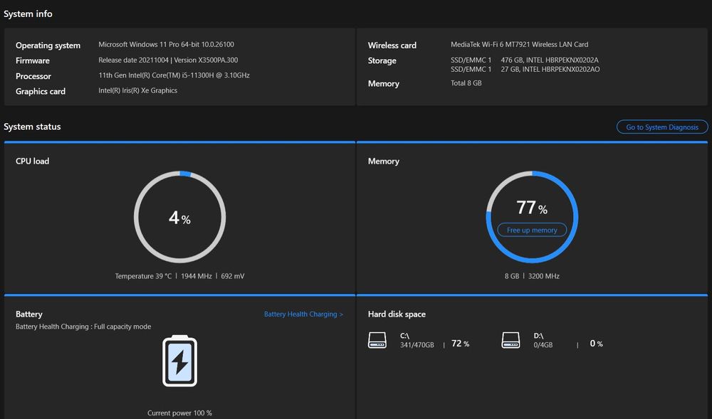Click the D drive '0/4GB' usage text
Screen dimensions: 712x419
click(x=543, y=345)
